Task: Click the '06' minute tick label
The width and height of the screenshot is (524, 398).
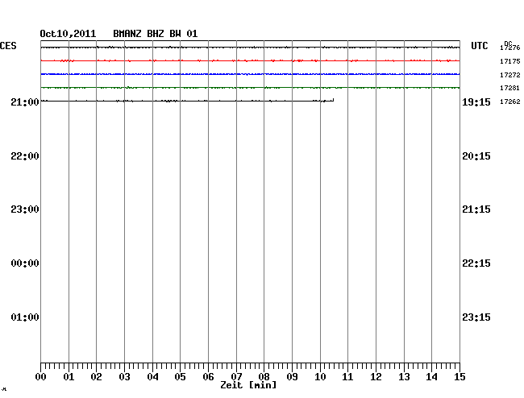Action: coord(208,377)
